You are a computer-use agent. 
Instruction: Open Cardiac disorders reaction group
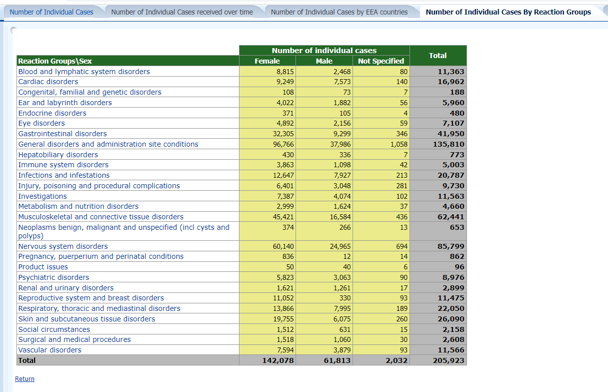[48, 82]
